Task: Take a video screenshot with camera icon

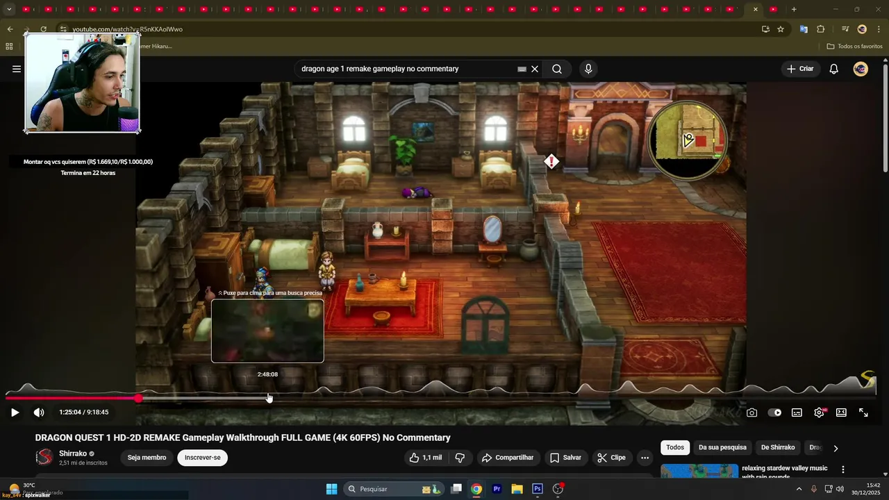Action: (x=752, y=412)
